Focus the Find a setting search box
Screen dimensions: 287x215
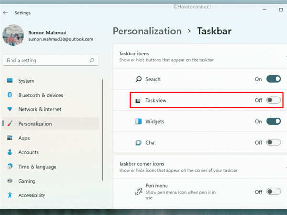click(45, 61)
